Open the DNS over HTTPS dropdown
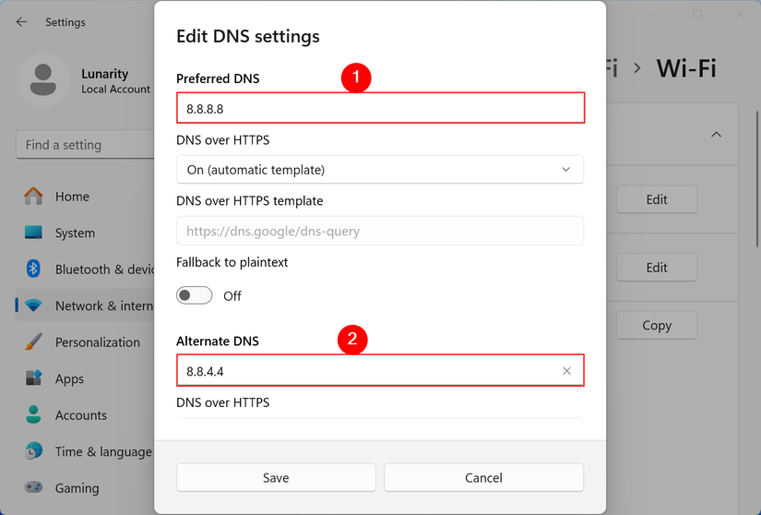The image size is (761, 515). coord(379,170)
